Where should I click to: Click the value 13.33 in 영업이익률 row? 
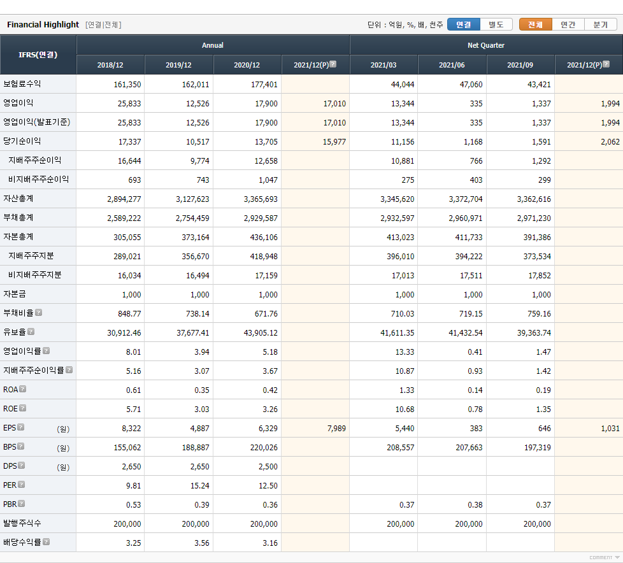(x=405, y=352)
